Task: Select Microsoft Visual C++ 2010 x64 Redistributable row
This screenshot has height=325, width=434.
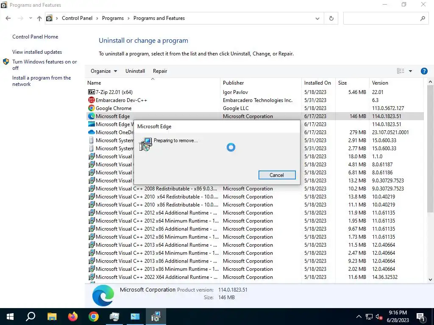Action: pos(255,196)
